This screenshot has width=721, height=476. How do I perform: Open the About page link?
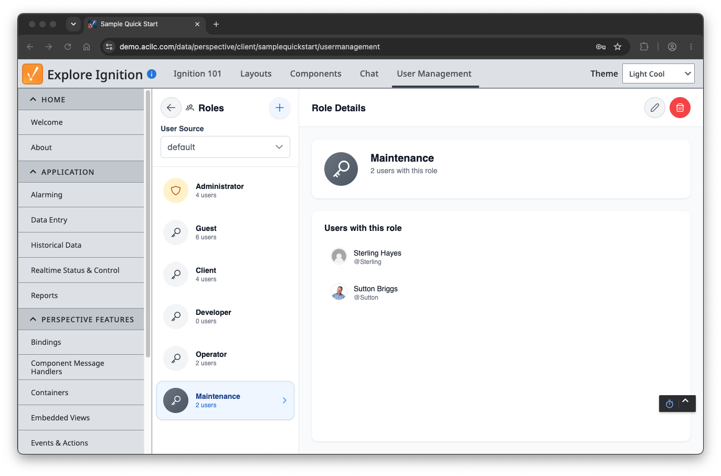[81, 147]
